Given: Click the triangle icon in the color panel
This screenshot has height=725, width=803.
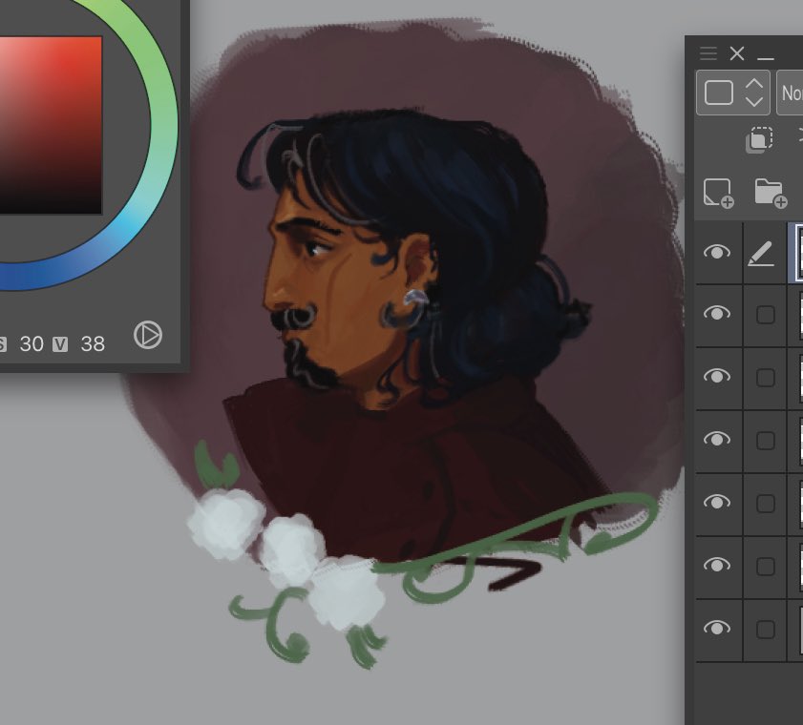Looking at the screenshot, I should click(x=148, y=336).
